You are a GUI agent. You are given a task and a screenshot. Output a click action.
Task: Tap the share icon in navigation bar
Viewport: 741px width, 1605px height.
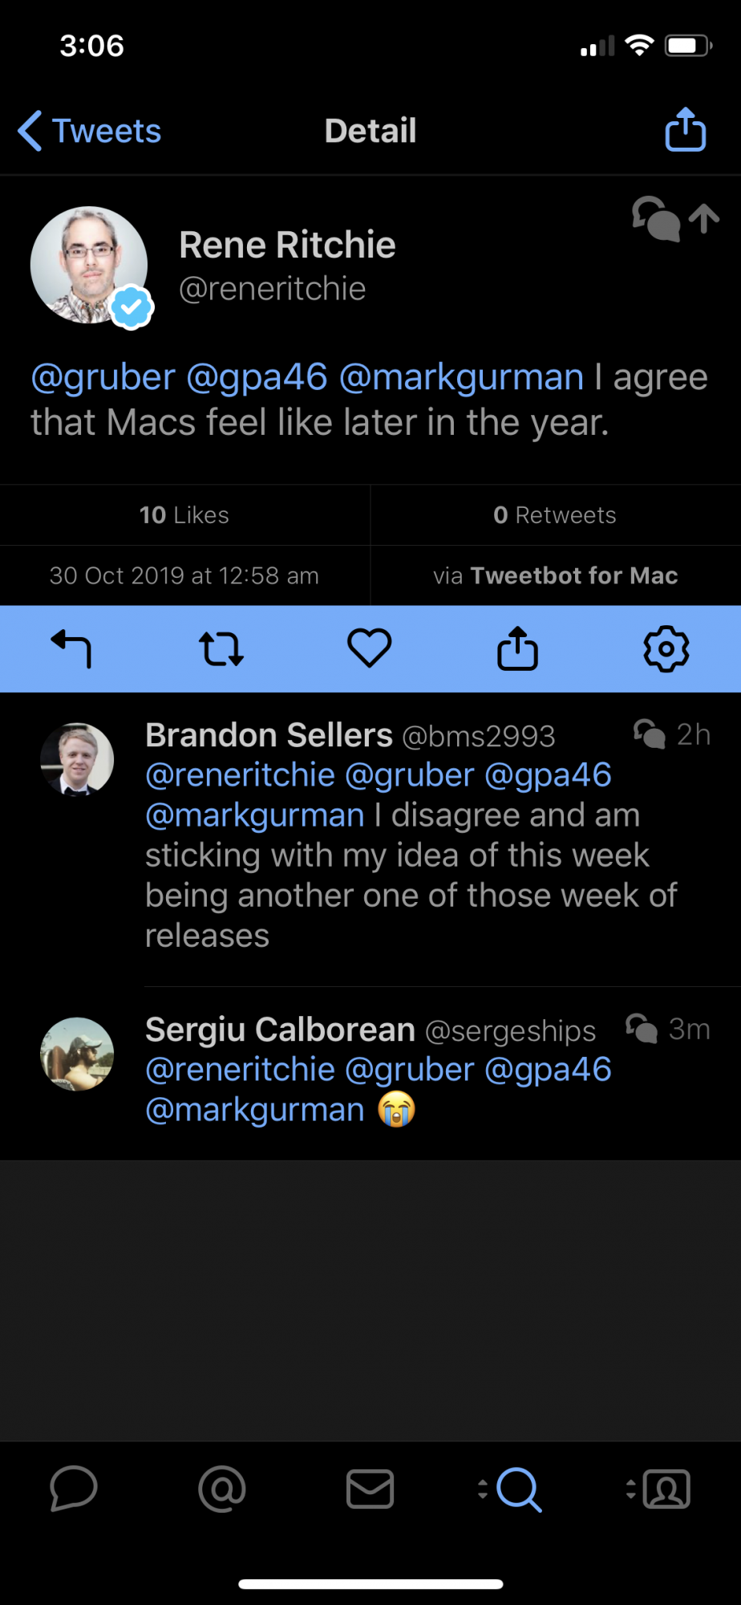(686, 130)
